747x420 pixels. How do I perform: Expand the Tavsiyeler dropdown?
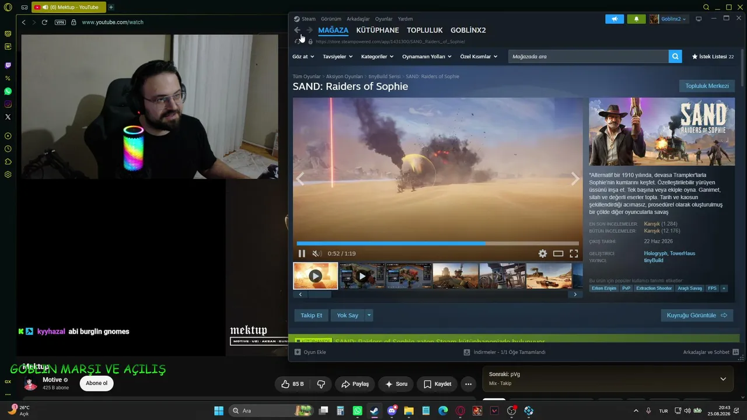point(338,57)
